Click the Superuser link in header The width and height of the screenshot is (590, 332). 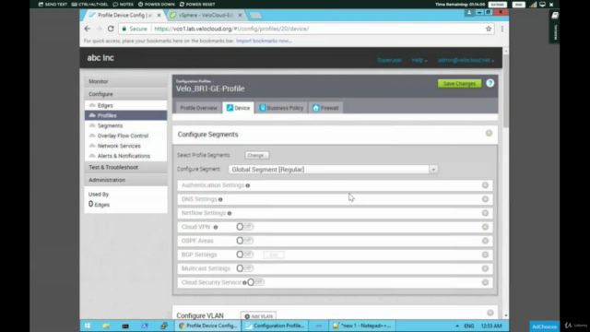[389, 60]
